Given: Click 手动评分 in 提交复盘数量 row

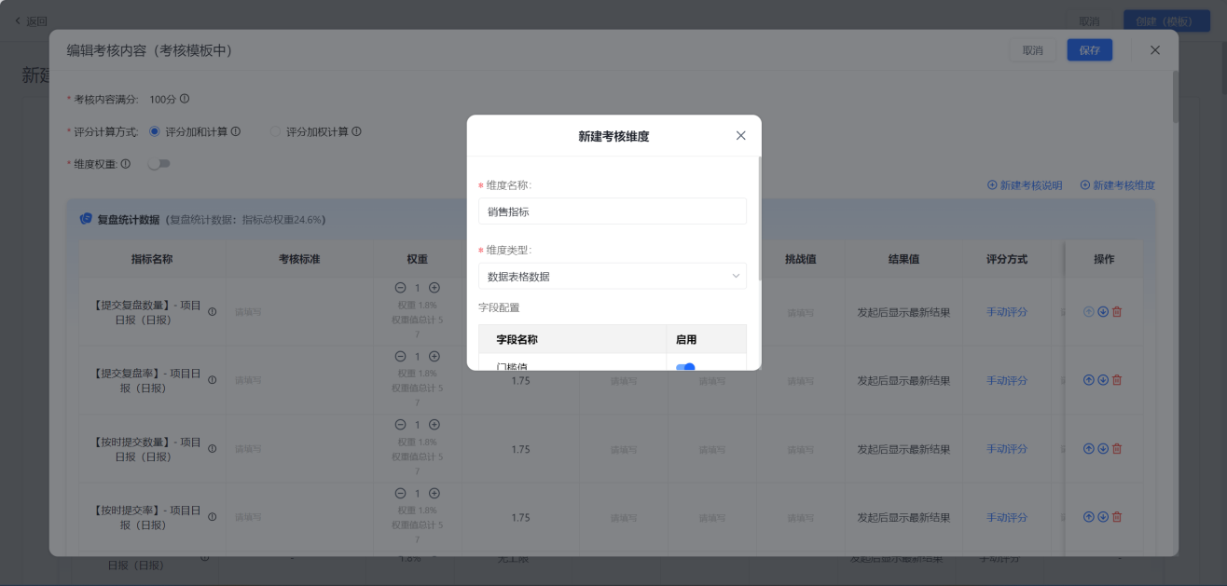Looking at the screenshot, I should [1007, 312].
